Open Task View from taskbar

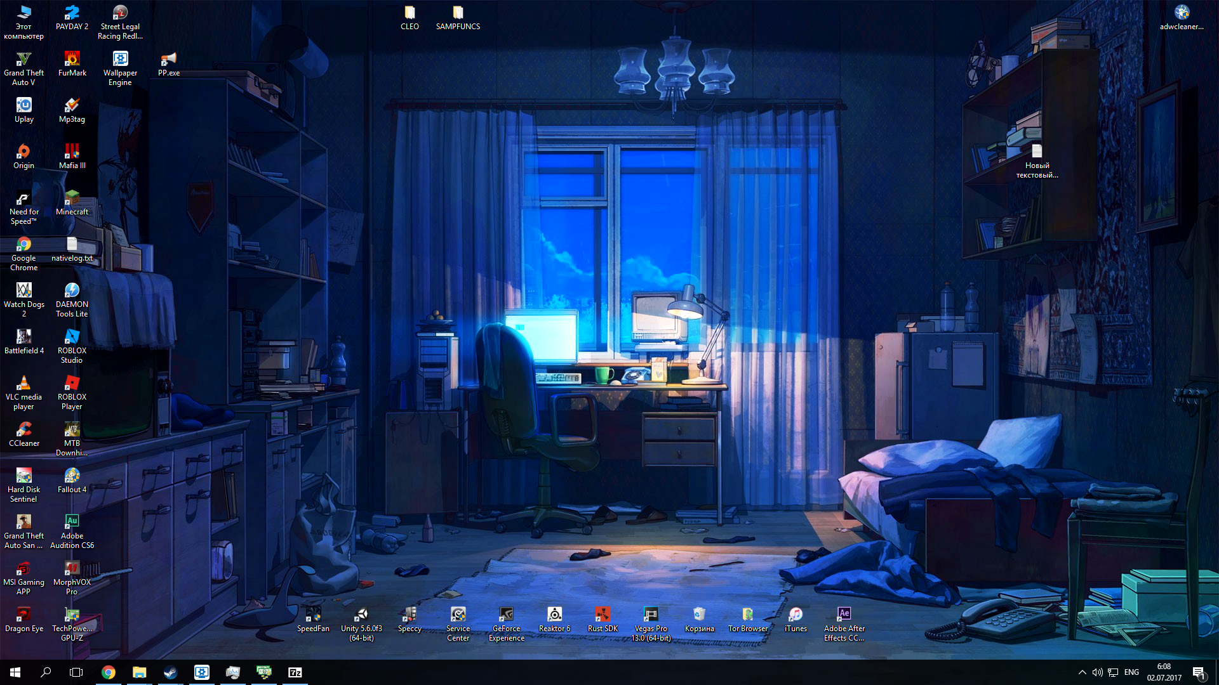point(76,672)
